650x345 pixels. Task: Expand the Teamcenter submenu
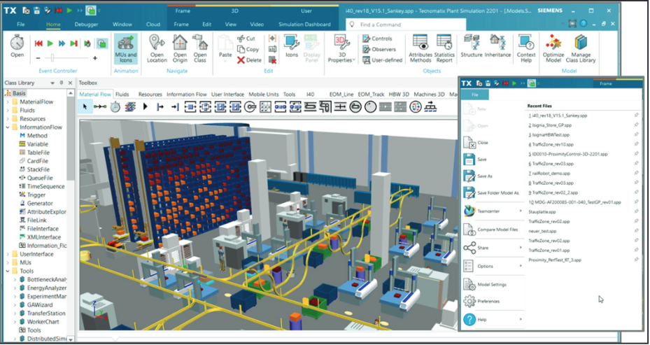[x=521, y=211]
